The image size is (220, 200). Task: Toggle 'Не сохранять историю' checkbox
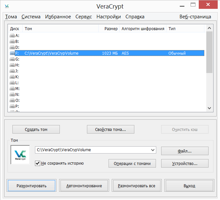38,163
